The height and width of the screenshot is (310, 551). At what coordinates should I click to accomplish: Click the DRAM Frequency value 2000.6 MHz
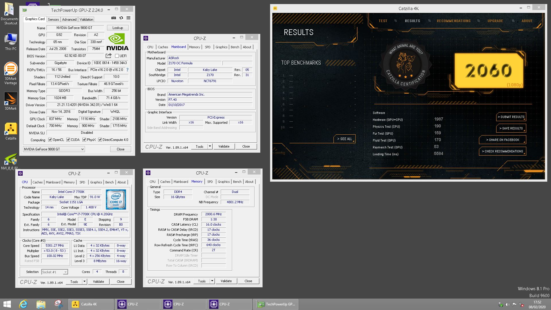click(214, 214)
